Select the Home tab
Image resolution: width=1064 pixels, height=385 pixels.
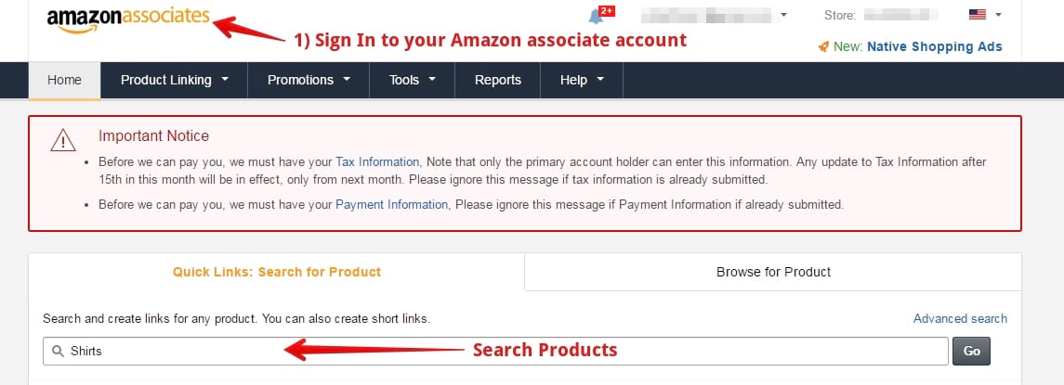pos(64,80)
